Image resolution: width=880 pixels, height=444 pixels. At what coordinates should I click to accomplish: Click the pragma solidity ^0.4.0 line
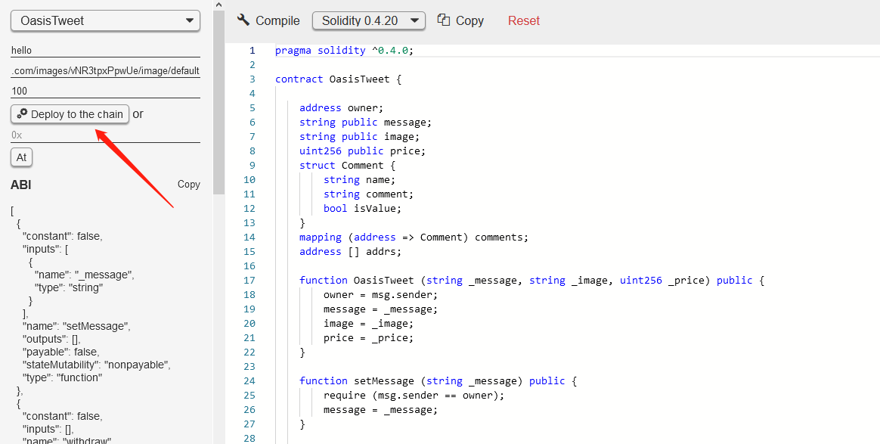344,51
